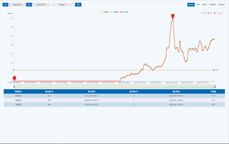Image resolution: width=229 pixels, height=144 pixels.
Task: Open the end date picker field
Action: [x=41, y=5]
